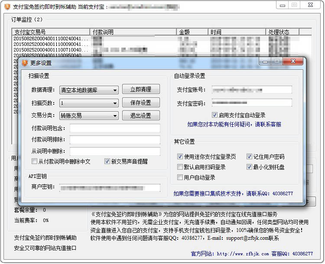Focus the 支付宝密码 field
Viewport: 325px width, 264px height.
coord(252,103)
